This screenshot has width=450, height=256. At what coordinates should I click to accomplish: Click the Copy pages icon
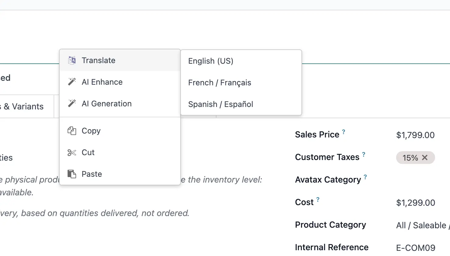pos(72,131)
